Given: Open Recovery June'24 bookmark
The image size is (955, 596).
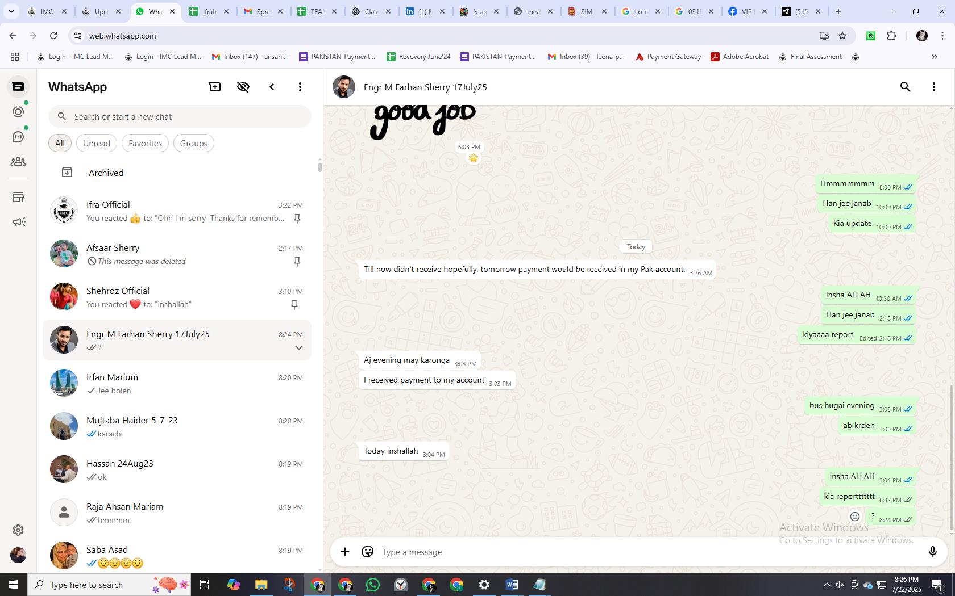Looking at the screenshot, I should [x=419, y=57].
